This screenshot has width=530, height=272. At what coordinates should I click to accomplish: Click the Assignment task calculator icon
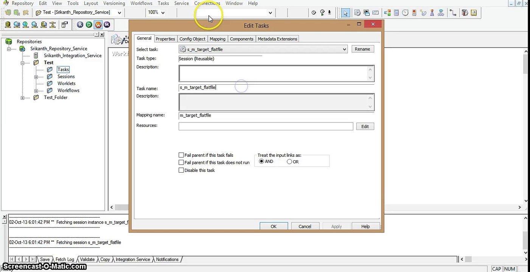(396, 13)
